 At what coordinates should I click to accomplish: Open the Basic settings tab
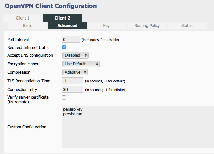(x=28, y=26)
